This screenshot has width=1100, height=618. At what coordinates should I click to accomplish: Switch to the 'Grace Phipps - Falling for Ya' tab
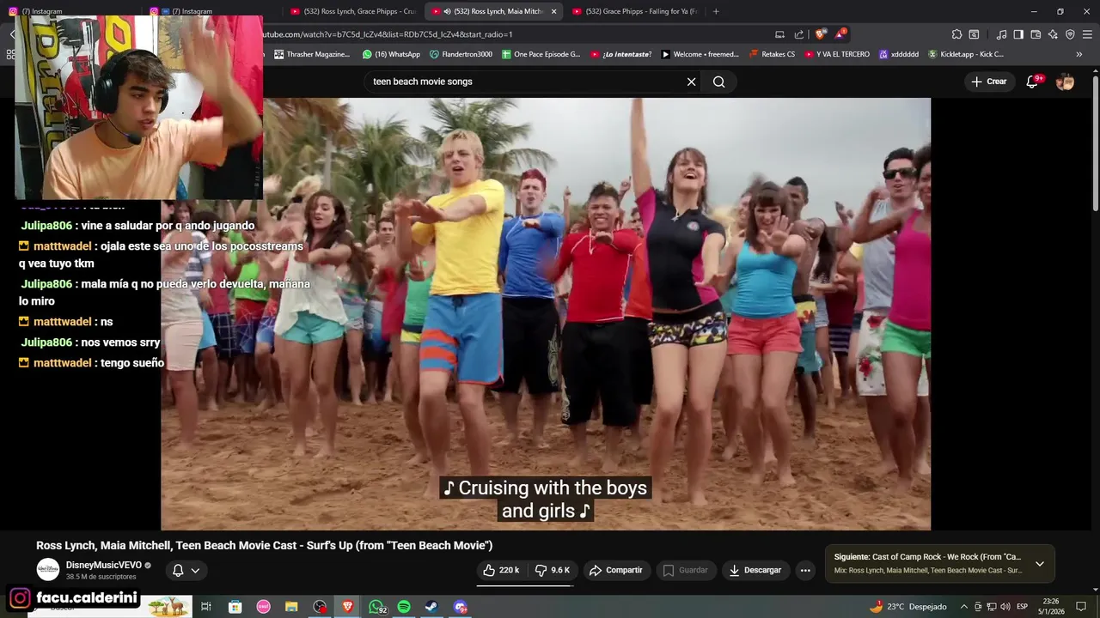(635, 11)
